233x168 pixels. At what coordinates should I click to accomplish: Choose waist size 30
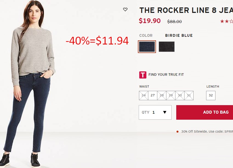180,95
